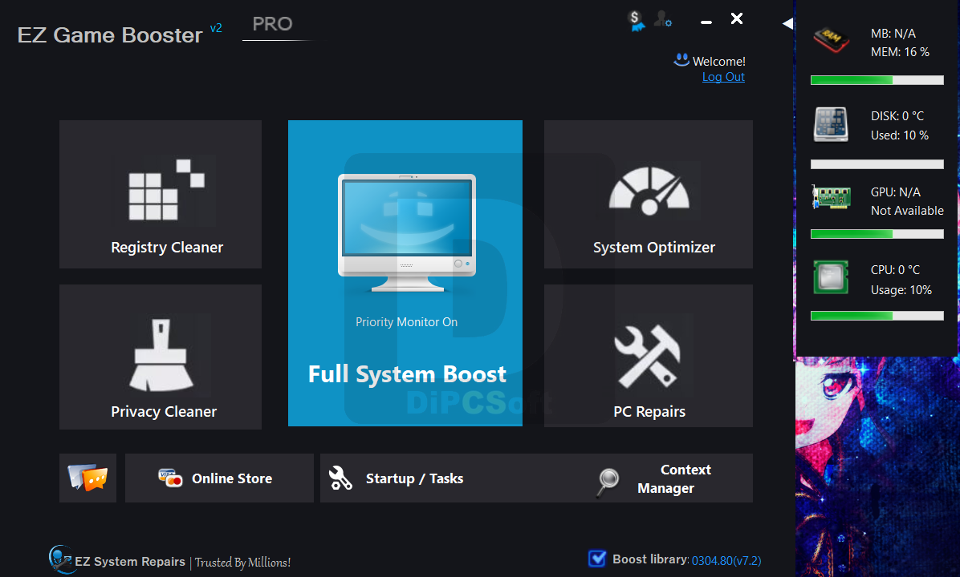The height and width of the screenshot is (577, 960).
Task: Open the Registry Cleaner tile
Action: [161, 195]
